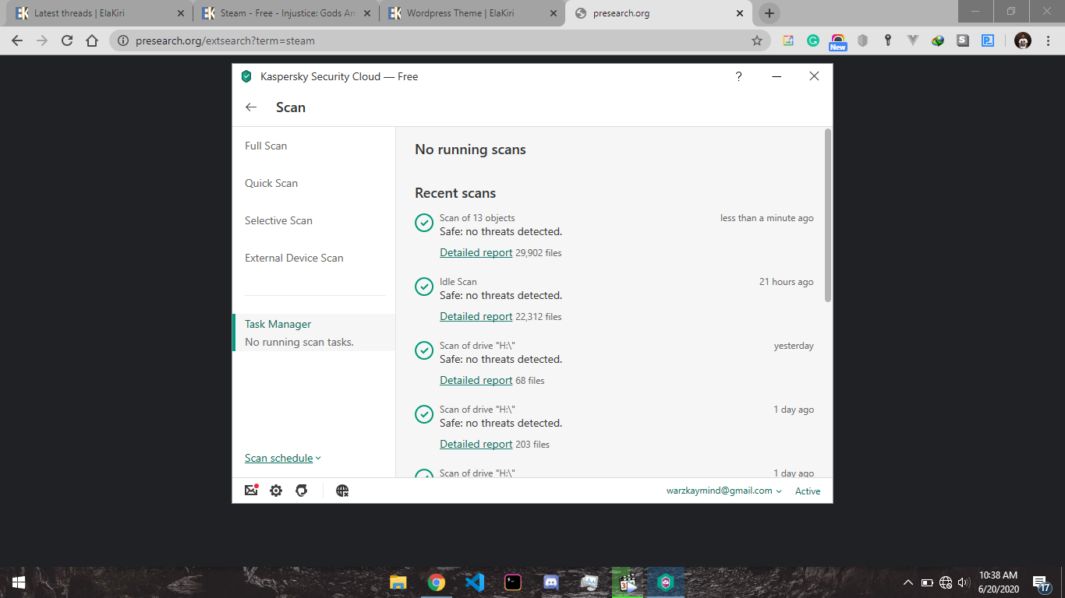The width and height of the screenshot is (1065, 598).
Task: Click the "No running scans" heading
Action: (470, 149)
